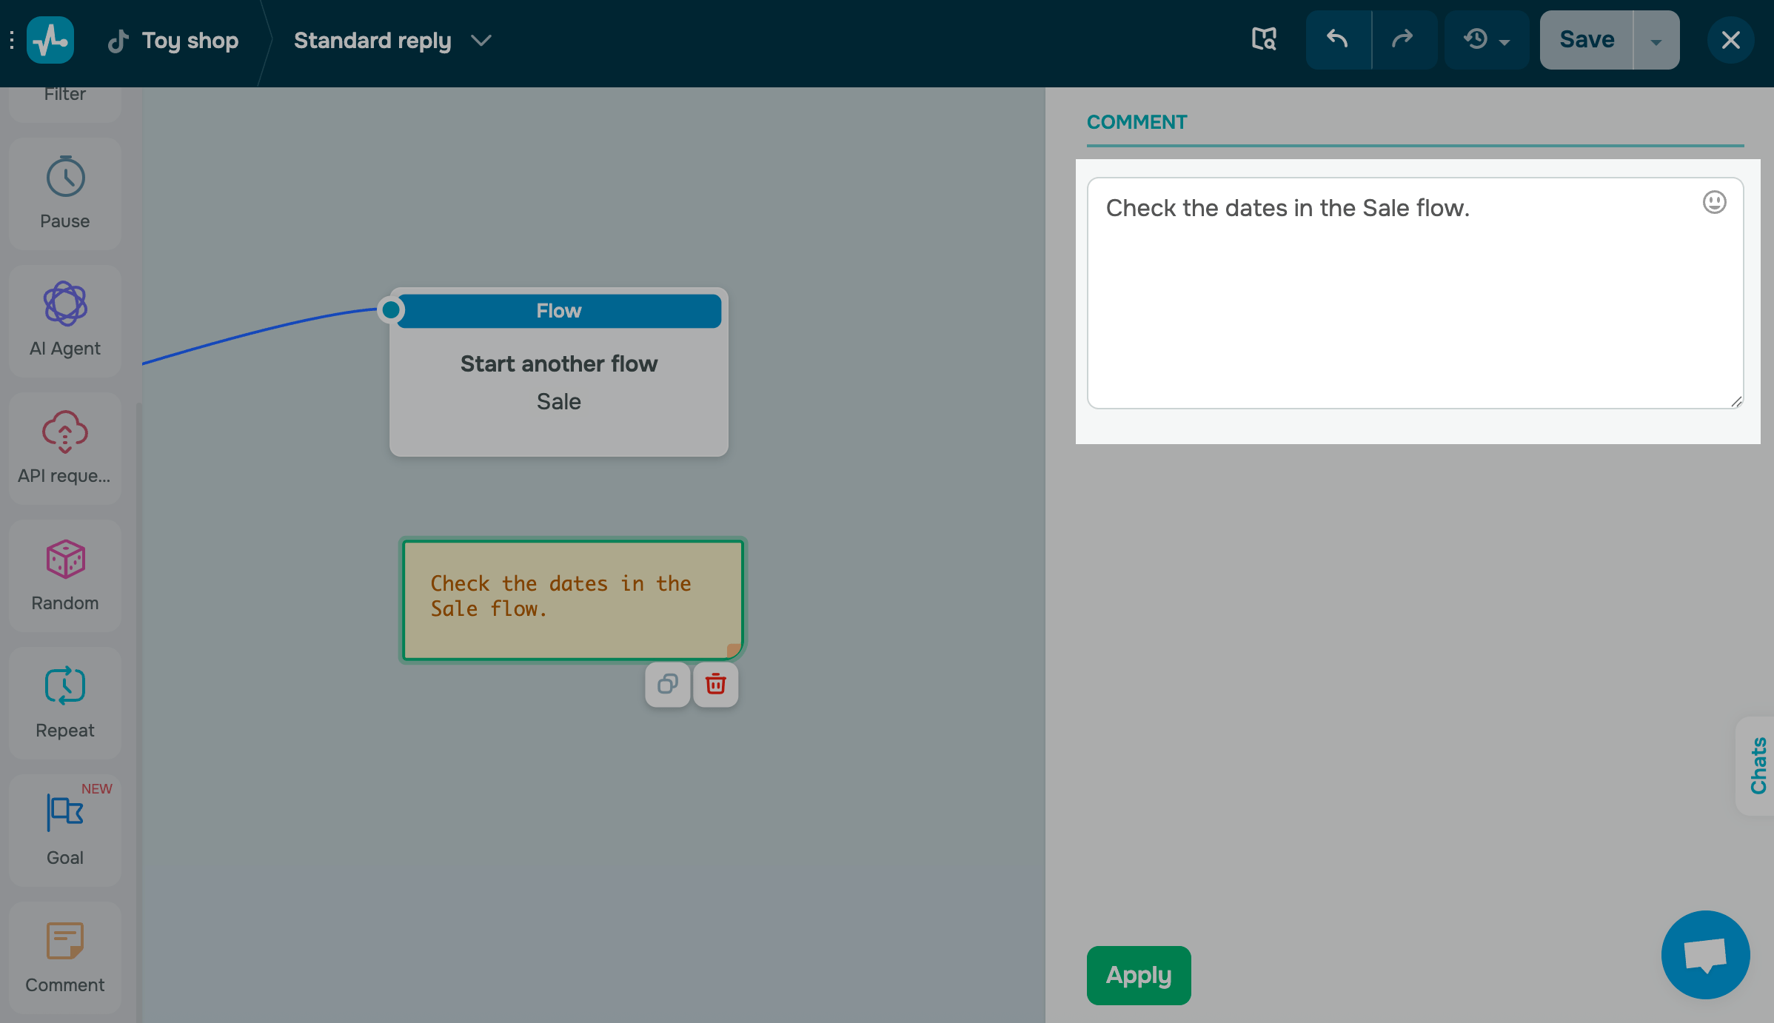
Task: Expand the Save options arrow
Action: coord(1656,41)
